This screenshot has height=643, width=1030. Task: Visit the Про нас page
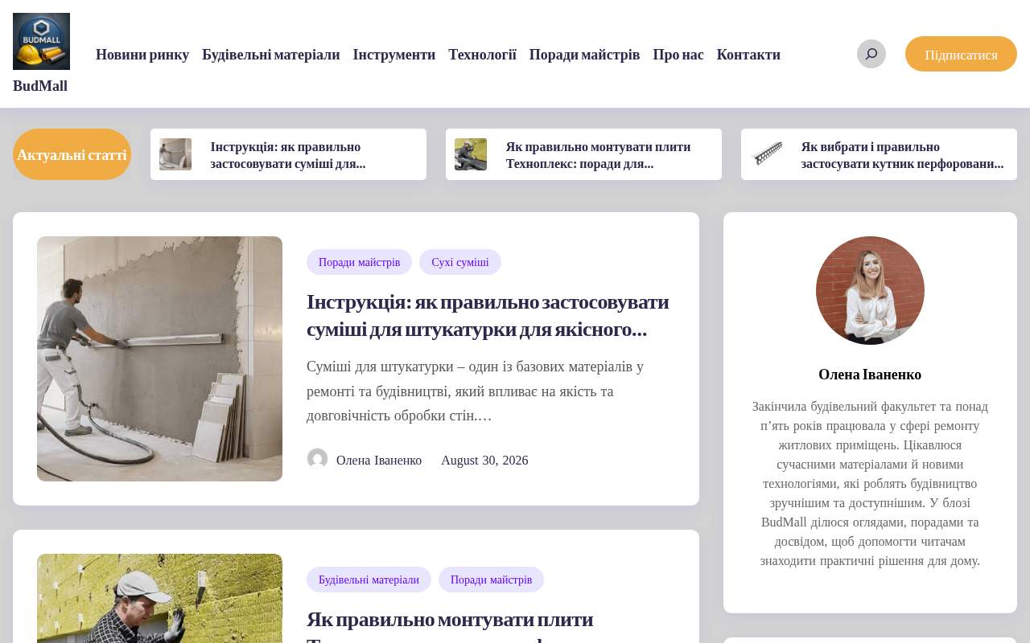(678, 55)
